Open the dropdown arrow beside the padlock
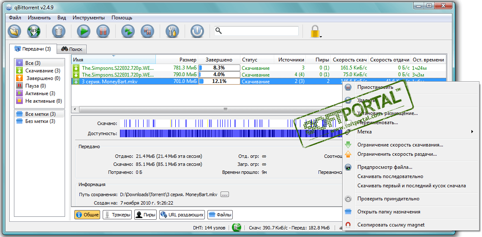The image size is (482, 237). [321, 37]
